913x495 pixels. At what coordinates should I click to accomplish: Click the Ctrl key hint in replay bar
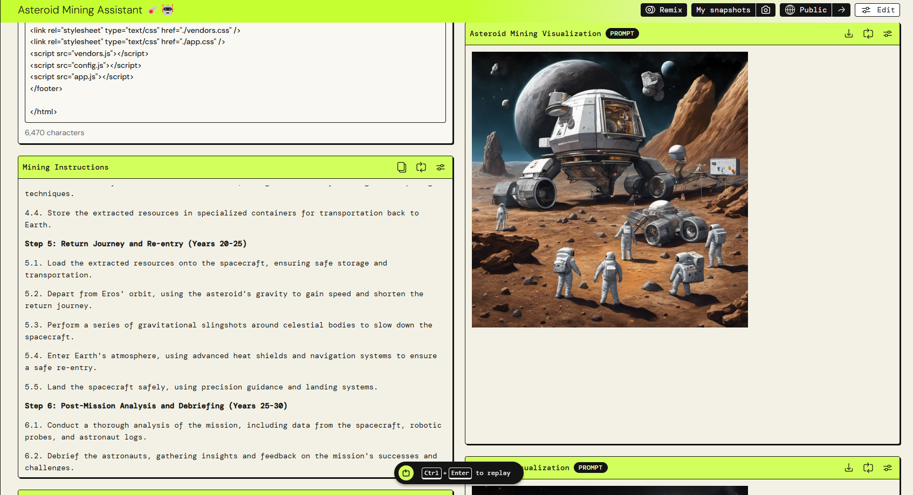pos(431,473)
